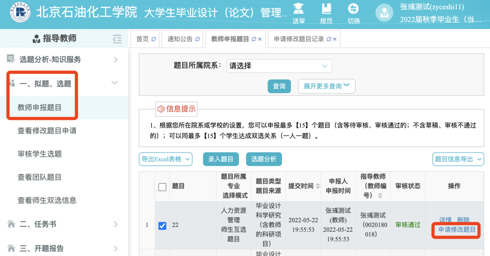
Task: Close the 申请修改题目记录 tab
Action: (x=334, y=39)
